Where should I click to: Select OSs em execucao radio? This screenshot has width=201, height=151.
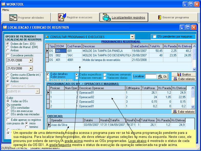(8, 111)
